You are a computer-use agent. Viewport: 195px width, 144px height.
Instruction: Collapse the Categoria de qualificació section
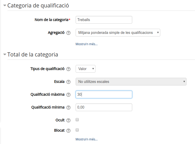tap(5, 5)
